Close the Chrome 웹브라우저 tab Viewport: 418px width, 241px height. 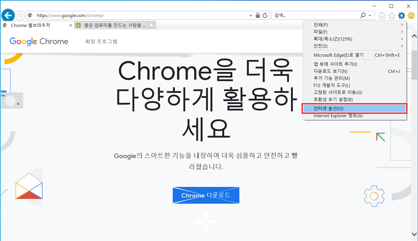point(71,26)
